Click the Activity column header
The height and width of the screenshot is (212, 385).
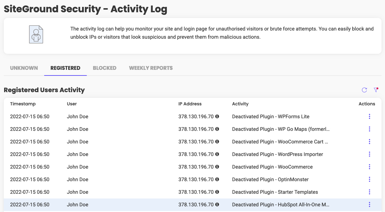coord(240,104)
